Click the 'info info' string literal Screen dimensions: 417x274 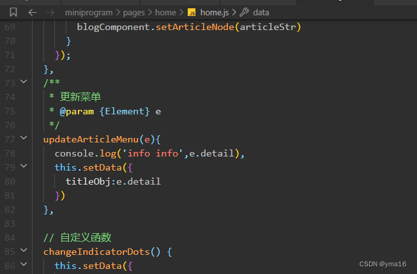(153, 153)
